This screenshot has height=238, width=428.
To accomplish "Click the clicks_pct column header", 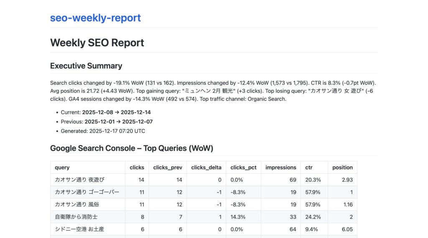I will coord(243,167).
